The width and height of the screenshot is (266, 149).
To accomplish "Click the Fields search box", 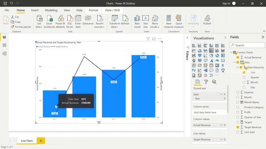I will coord(247,45).
